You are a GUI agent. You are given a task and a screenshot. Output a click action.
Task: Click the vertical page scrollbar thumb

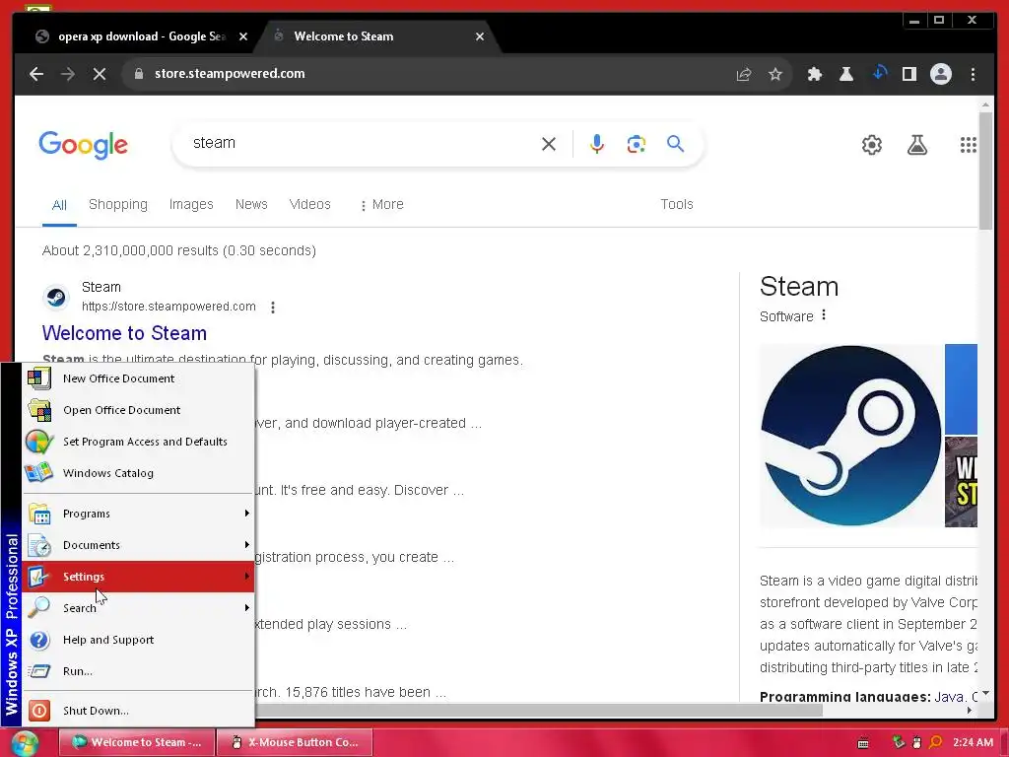coord(985,171)
